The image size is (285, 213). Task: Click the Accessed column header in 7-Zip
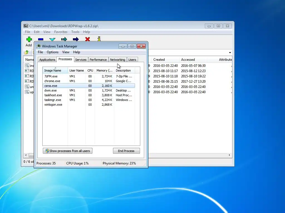[193, 60]
